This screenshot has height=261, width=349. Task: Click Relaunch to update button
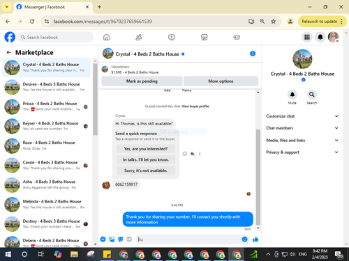tap(319, 22)
